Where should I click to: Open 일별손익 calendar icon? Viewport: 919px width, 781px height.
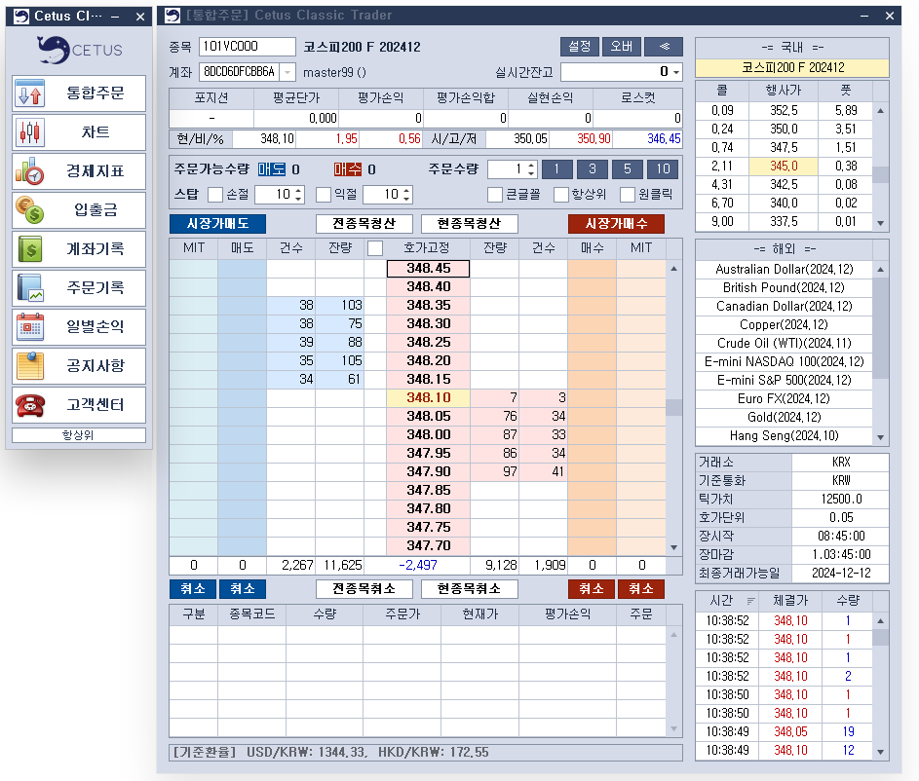(x=30, y=327)
